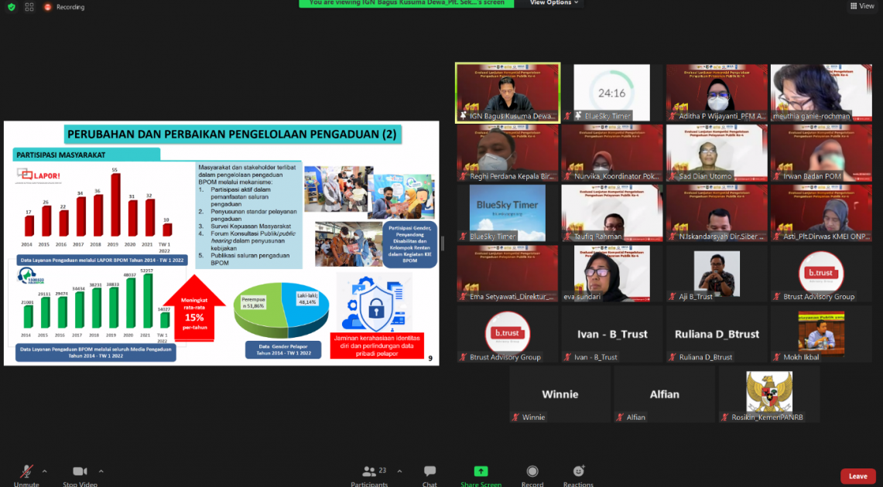Open the View Options menu
Viewport: 883px width, 487px height.
tap(554, 3)
